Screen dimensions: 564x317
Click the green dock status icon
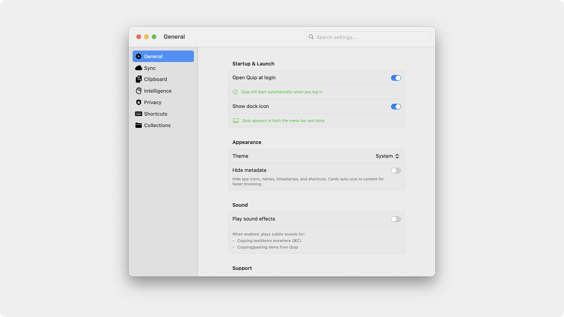(x=236, y=121)
